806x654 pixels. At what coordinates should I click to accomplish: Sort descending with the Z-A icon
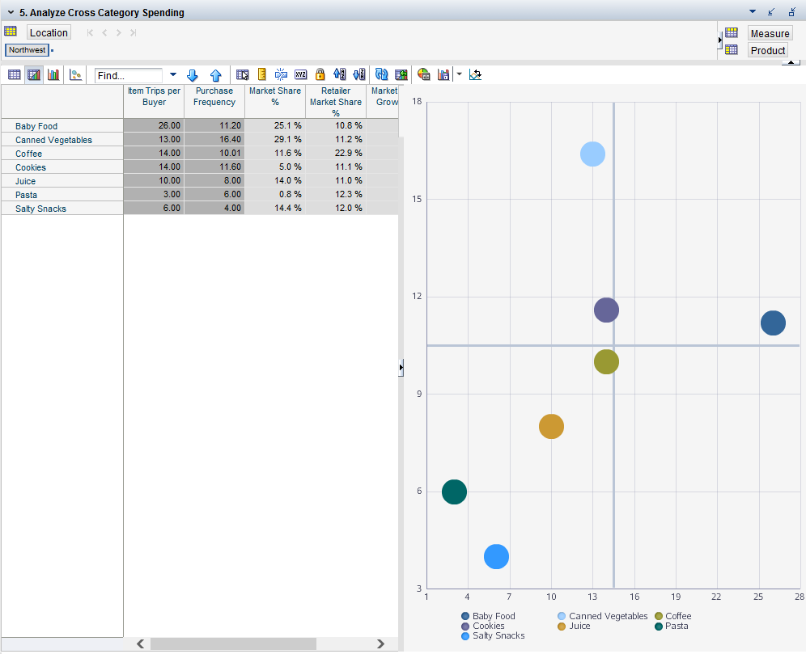click(x=358, y=74)
